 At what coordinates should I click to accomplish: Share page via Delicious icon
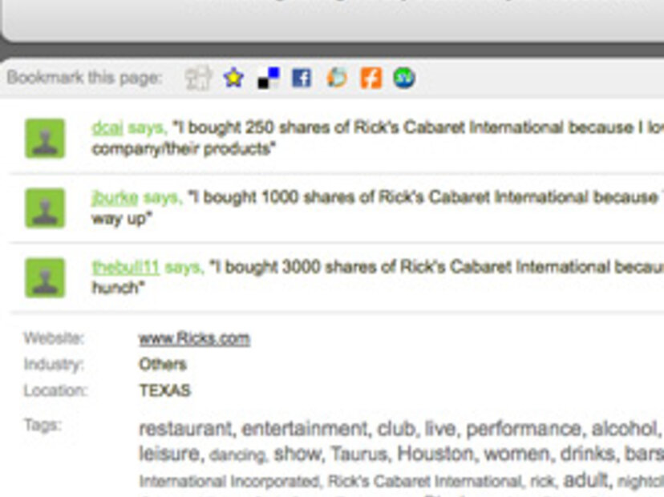[268, 78]
